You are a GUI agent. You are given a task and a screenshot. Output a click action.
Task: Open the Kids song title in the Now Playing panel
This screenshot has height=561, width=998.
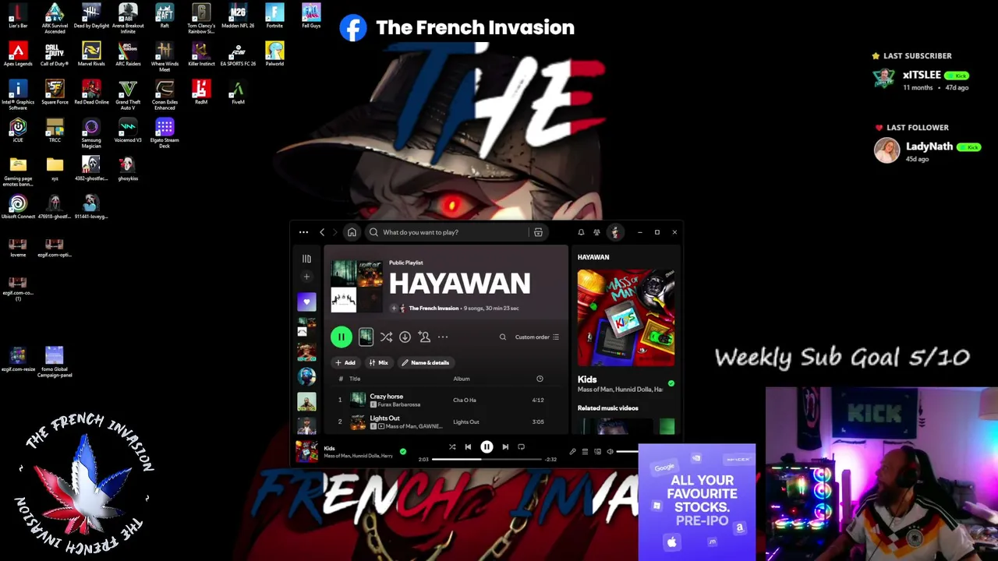tap(587, 379)
